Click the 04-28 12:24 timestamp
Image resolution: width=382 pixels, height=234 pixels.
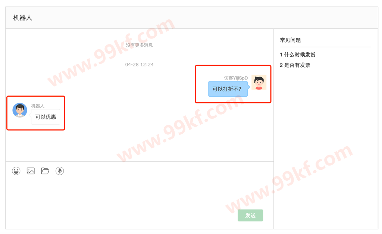(x=140, y=65)
